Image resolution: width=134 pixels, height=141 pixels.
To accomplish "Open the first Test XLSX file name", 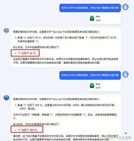I will [x=98, y=18].
